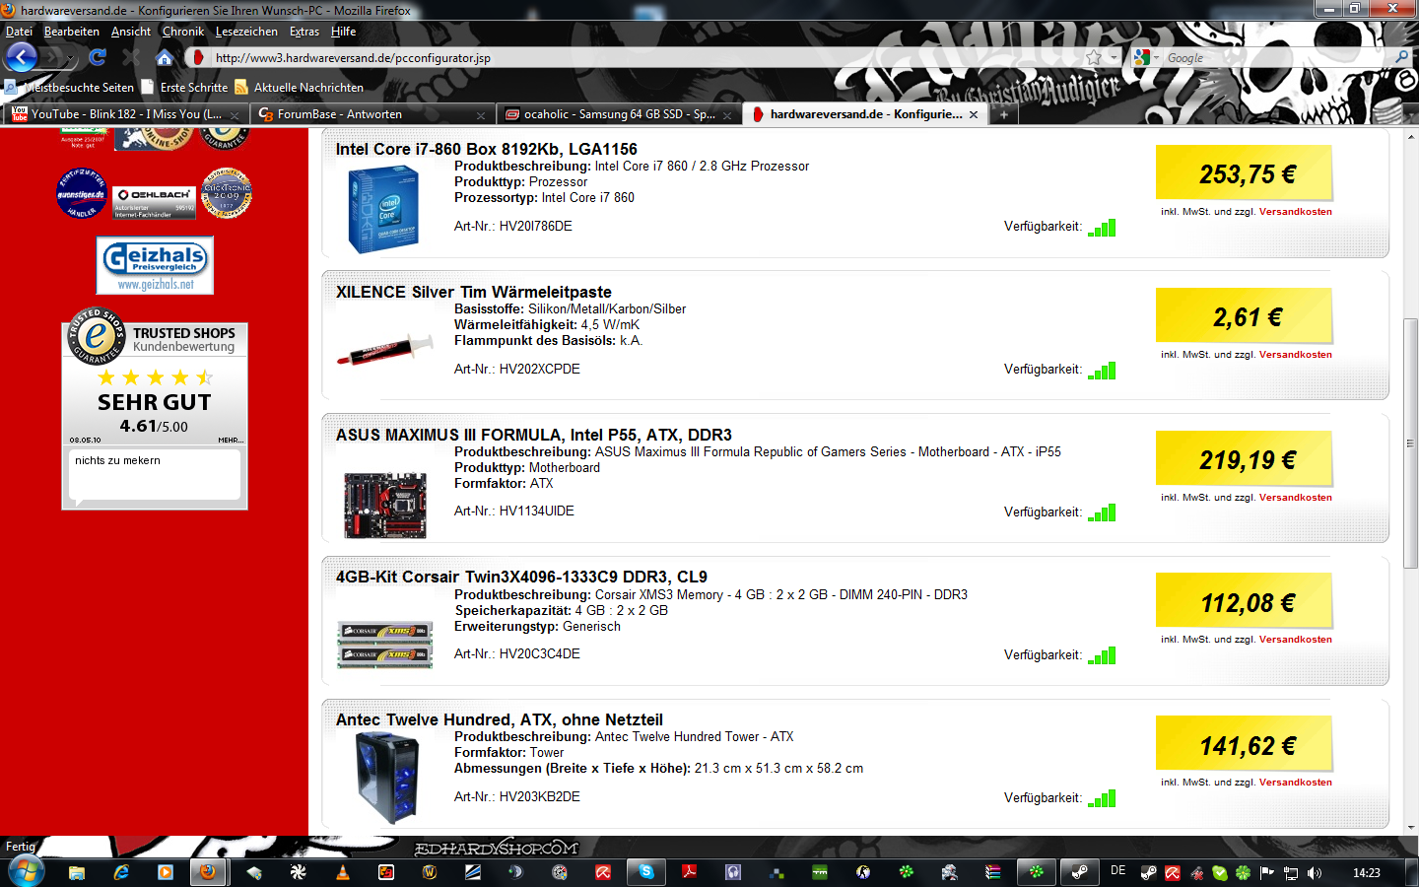Click Versandkosten link under the 141,62 € price
The image size is (1419, 887).
(x=1295, y=783)
